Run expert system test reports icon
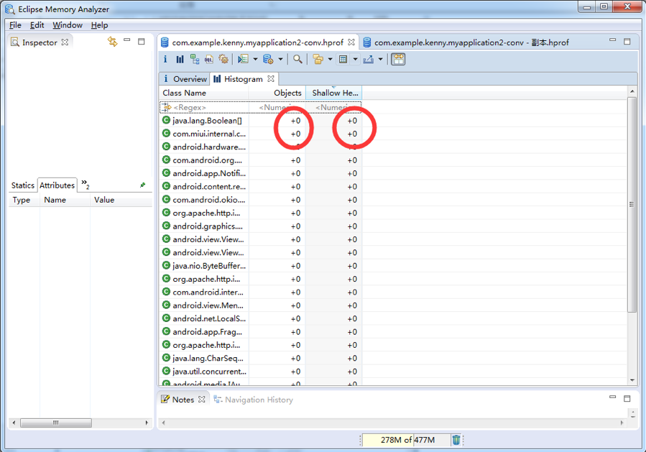 coord(243,60)
